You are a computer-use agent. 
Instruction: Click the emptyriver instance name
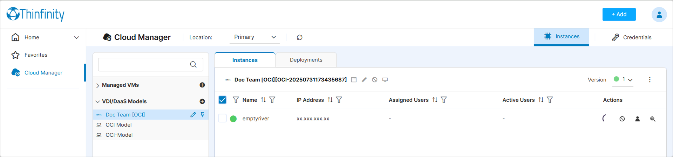click(256, 119)
